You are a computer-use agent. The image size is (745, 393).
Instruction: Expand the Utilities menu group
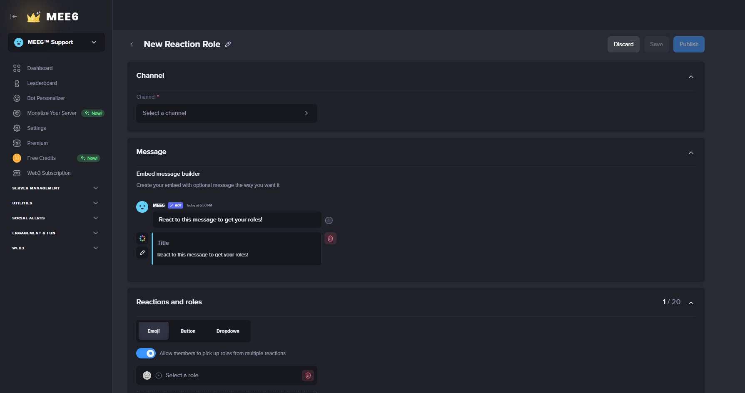55,203
